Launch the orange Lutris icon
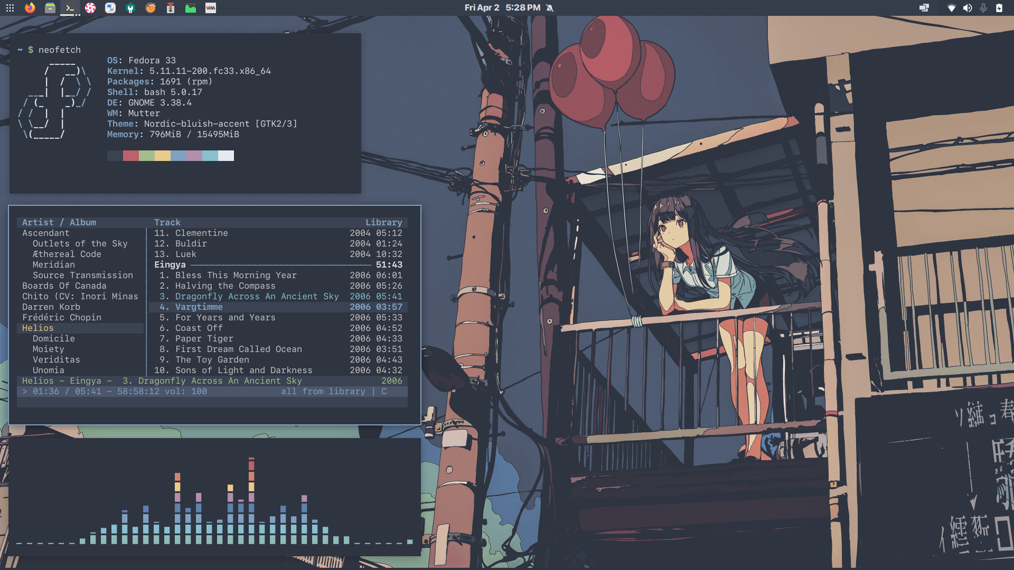 click(x=151, y=8)
